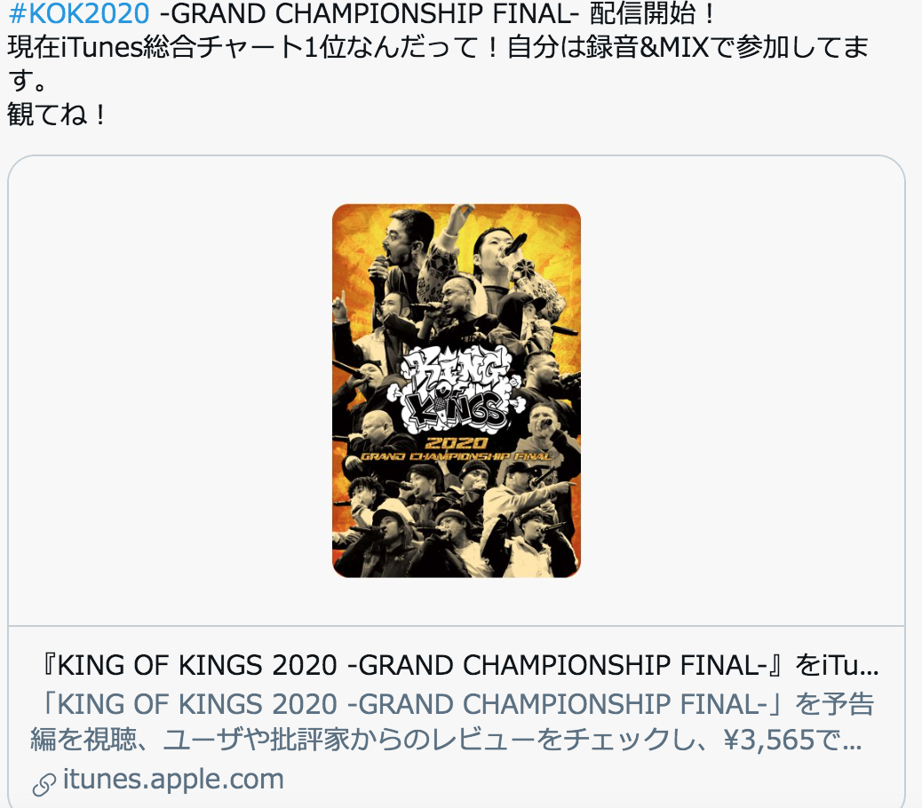922x808 pixels.
Task: Click the tweet text 配信開始！
Action: [x=651, y=14]
